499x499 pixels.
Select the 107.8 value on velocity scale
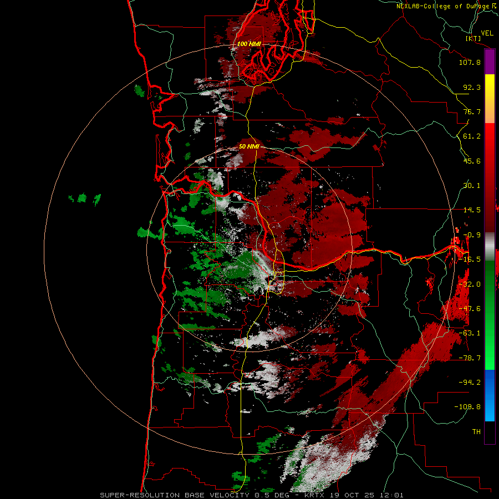click(470, 62)
